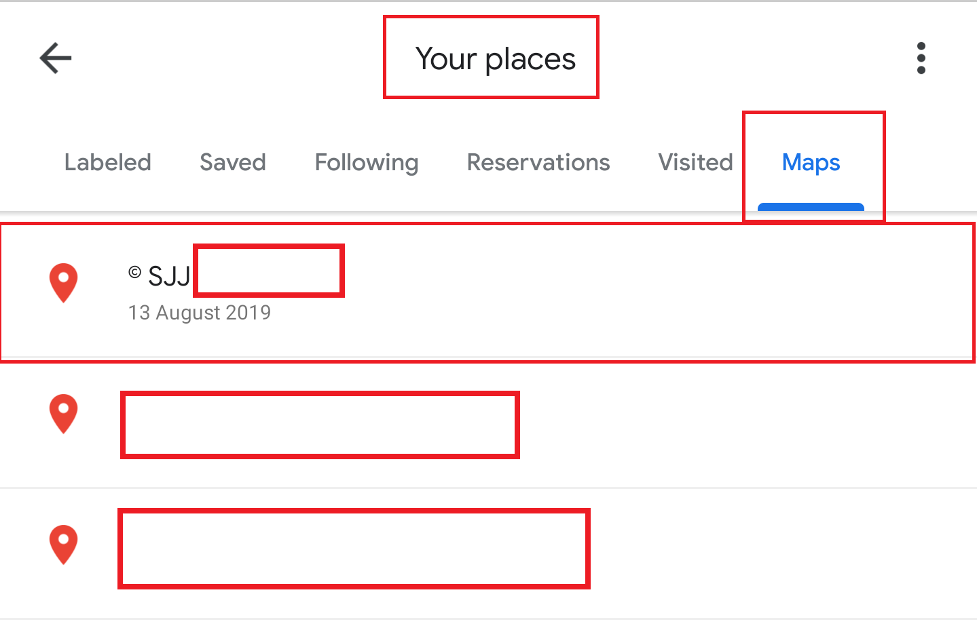View the Visited tab

click(x=695, y=163)
